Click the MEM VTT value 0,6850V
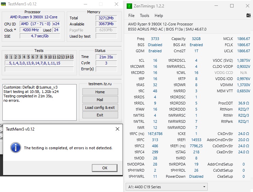 coord(243,91)
